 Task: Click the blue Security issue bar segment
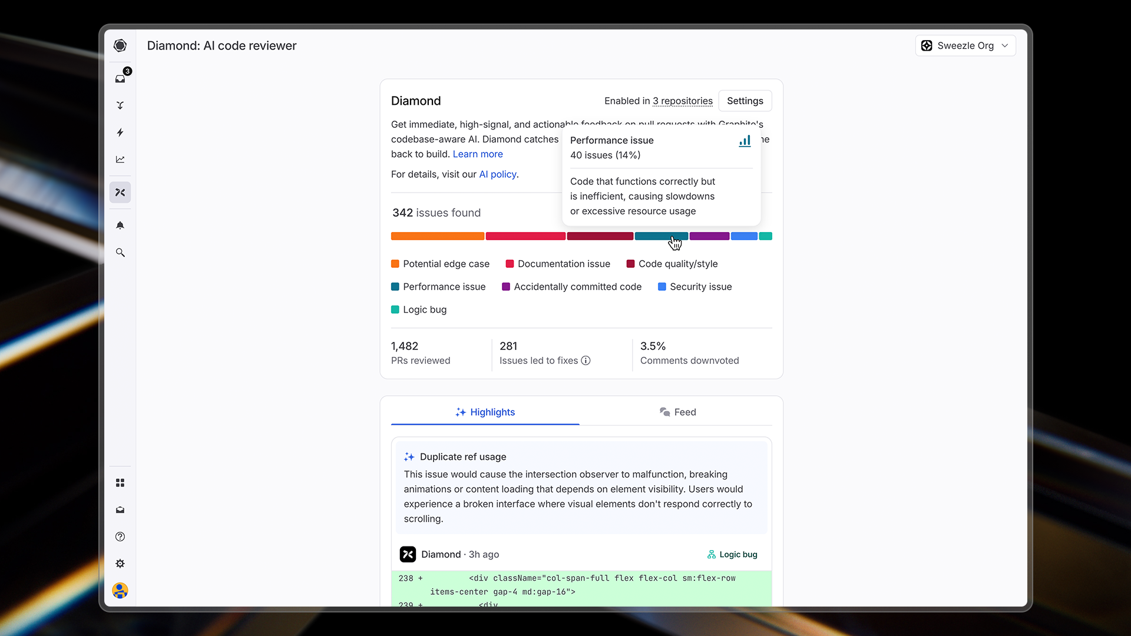(x=744, y=236)
